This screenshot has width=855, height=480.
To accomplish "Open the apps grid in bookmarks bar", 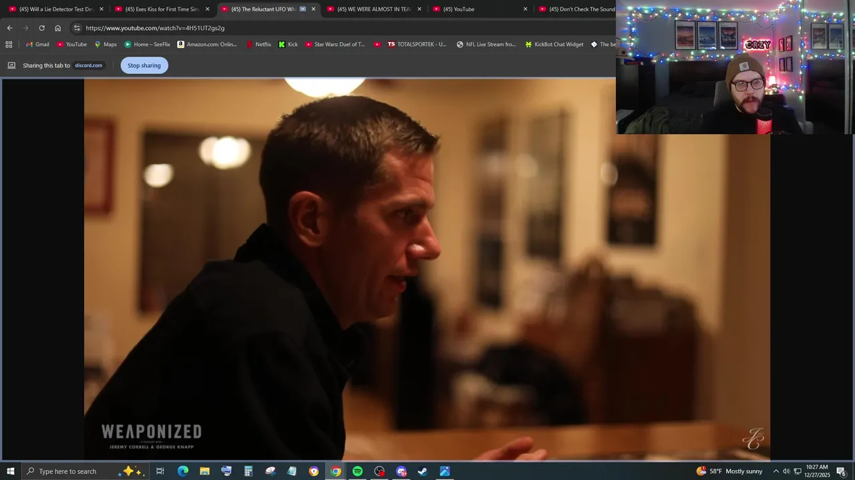I will [x=9, y=45].
